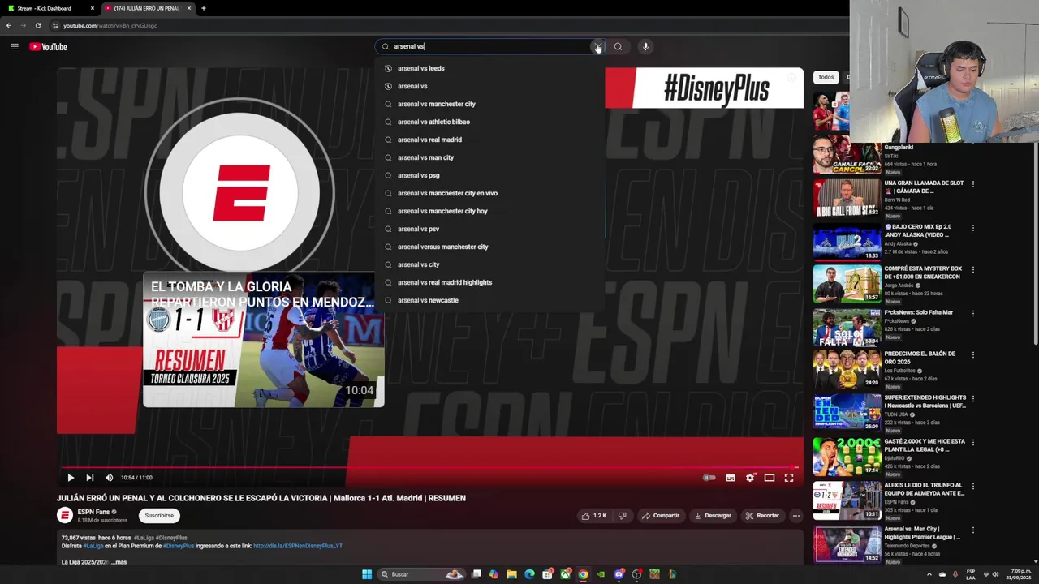
Task: Open options for 'F*cksNews: Solo Falta Mar'
Action: click(x=972, y=313)
